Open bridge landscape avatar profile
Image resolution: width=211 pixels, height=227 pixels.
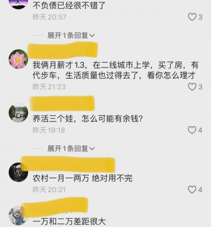18,113
